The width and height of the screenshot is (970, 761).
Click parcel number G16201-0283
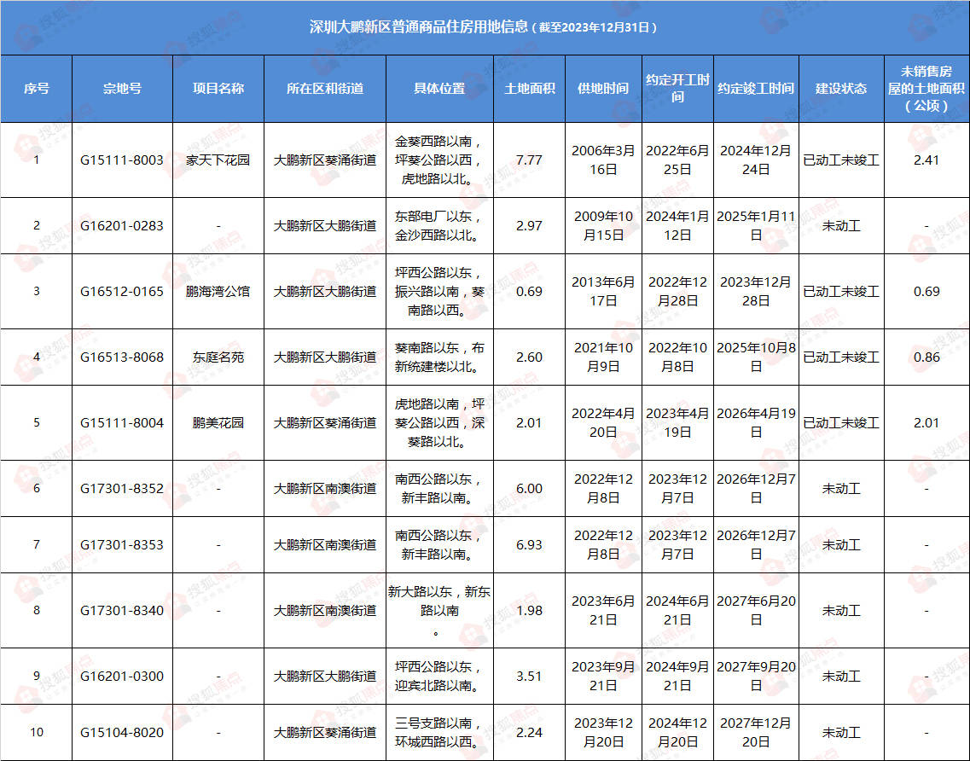[x=122, y=226]
